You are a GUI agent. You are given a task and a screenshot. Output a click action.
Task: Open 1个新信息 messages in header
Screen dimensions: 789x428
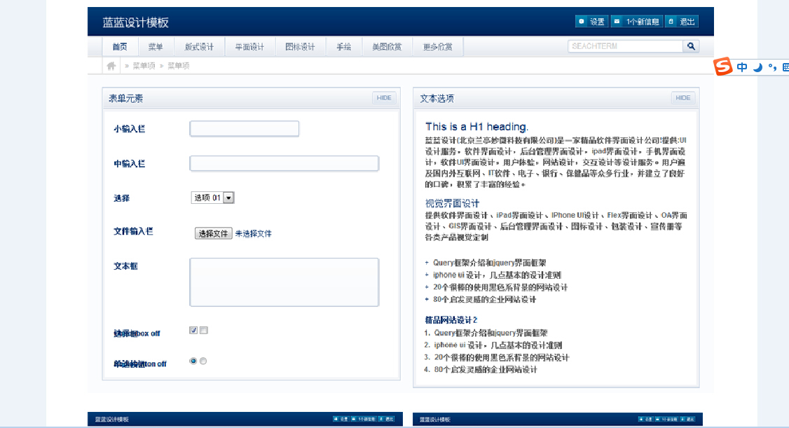tap(636, 22)
